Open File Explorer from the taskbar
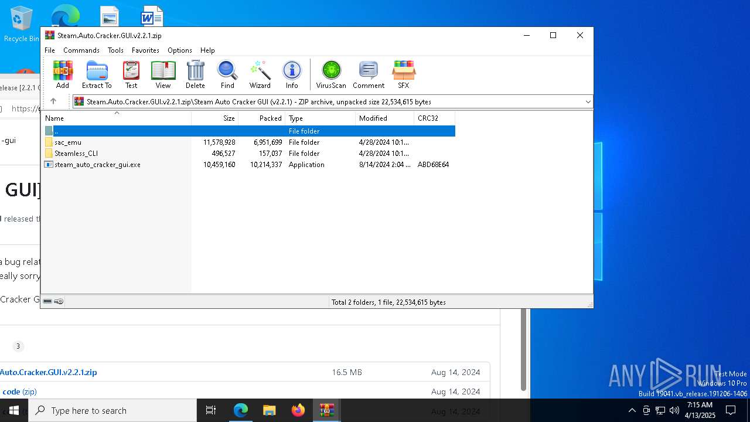 tap(269, 410)
